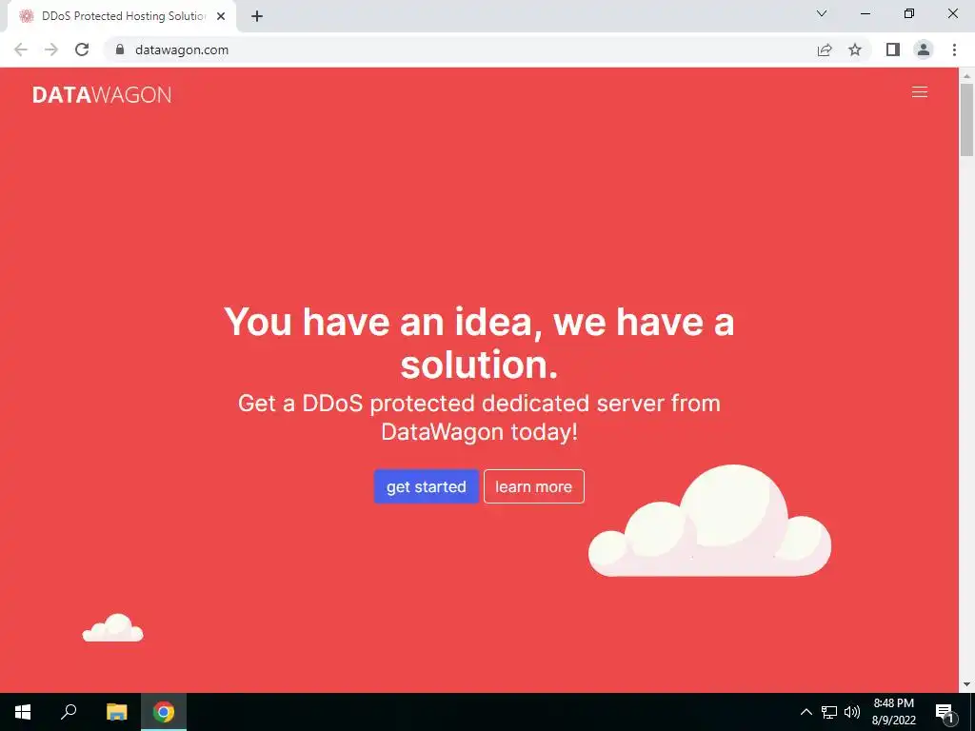Click scrollbar up arrow

pyautogui.click(x=966, y=75)
